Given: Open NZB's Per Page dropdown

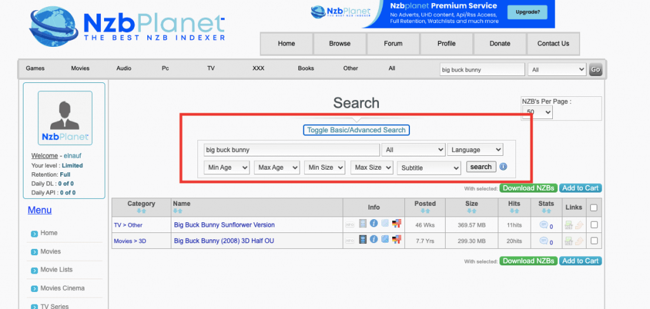Looking at the screenshot, I should point(537,111).
